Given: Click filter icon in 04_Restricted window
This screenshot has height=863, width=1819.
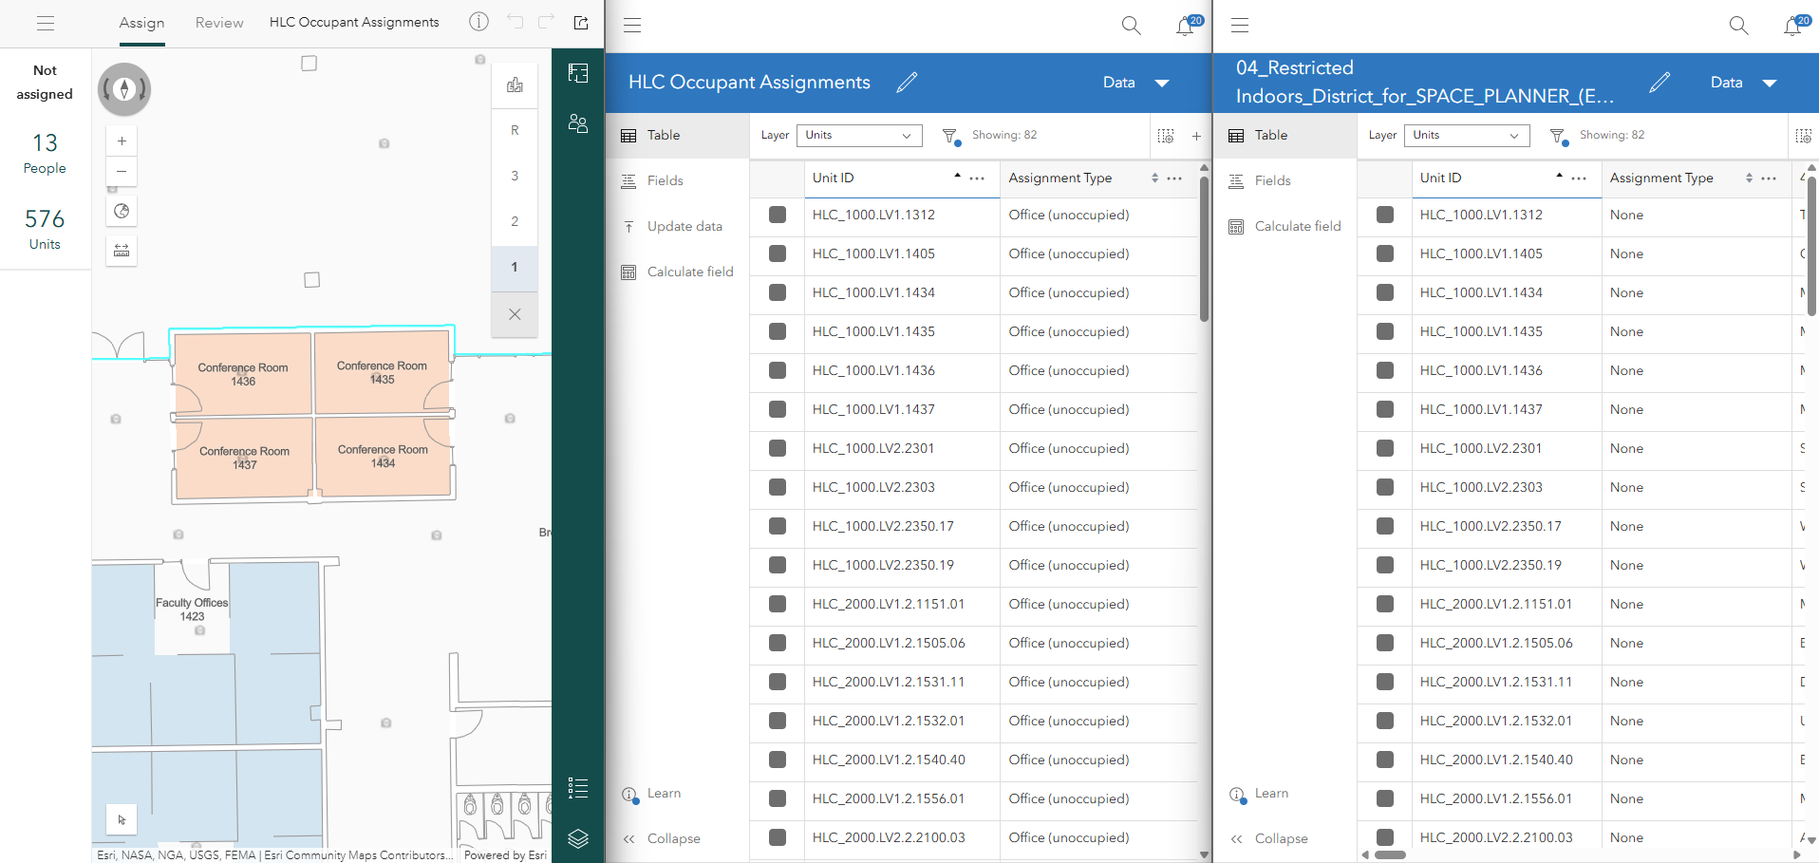Looking at the screenshot, I should point(1558,136).
